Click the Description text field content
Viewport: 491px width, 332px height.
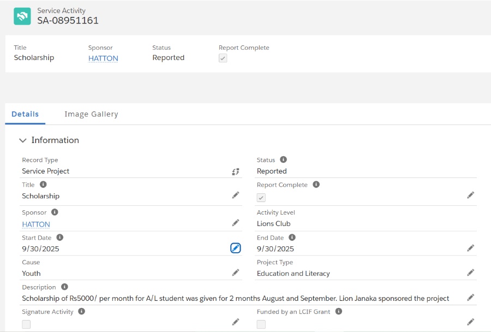[x=235, y=298]
